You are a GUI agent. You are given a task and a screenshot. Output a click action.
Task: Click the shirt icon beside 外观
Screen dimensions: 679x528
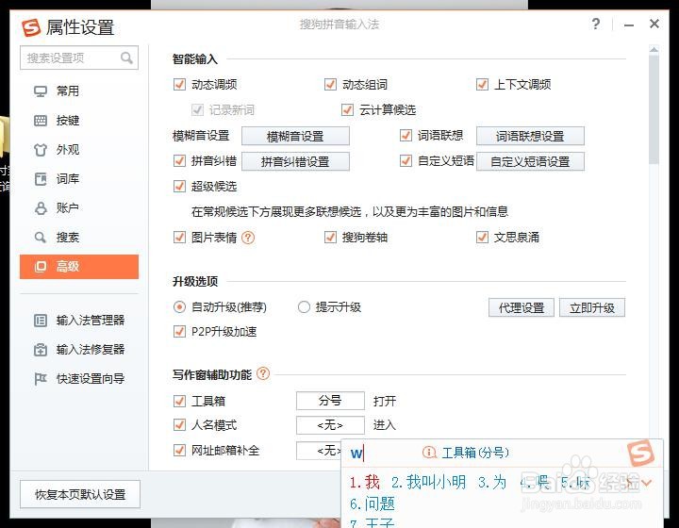41,150
